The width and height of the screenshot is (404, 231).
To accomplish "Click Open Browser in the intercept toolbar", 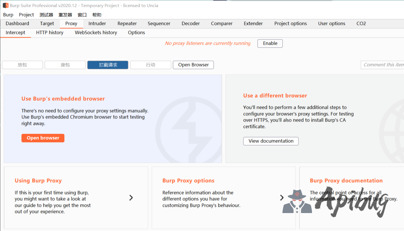I will pyautogui.click(x=193, y=65).
